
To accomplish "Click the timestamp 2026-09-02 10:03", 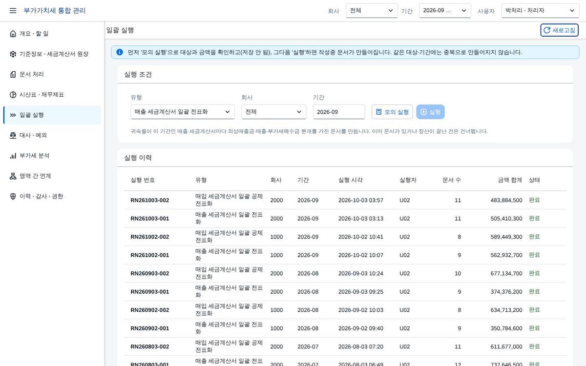I will (361, 310).
